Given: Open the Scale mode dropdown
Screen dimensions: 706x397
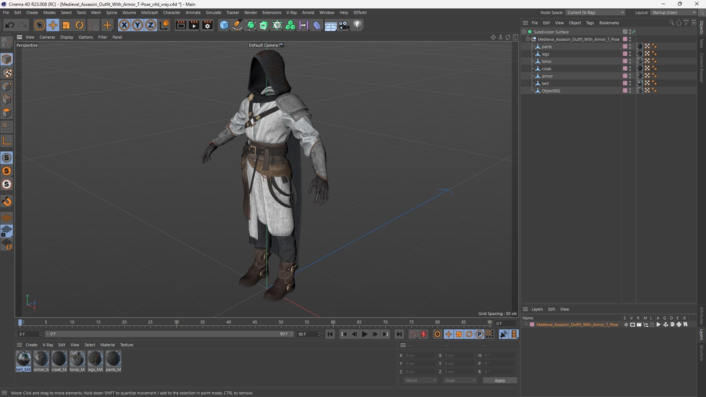Looking at the screenshot, I should (x=460, y=380).
